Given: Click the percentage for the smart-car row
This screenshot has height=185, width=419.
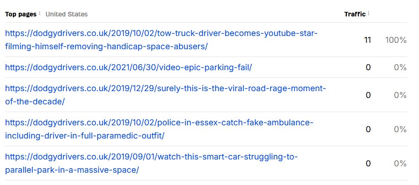Looking at the screenshot, I should [400, 164].
